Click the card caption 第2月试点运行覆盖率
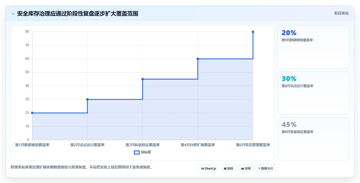Viewport: 360px width, 183px height. pos(297,86)
